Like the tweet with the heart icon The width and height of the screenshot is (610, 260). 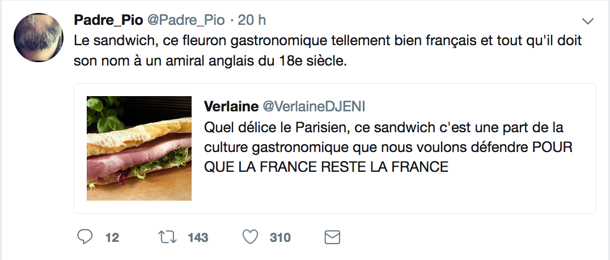coord(250,237)
